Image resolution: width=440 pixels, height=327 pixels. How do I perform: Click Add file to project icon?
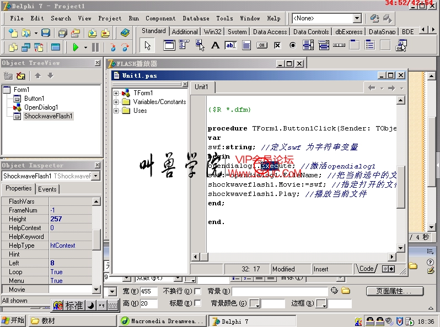(92, 33)
